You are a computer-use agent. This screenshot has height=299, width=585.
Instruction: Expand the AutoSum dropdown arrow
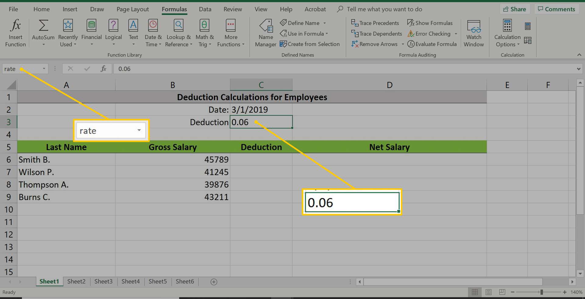(43, 45)
